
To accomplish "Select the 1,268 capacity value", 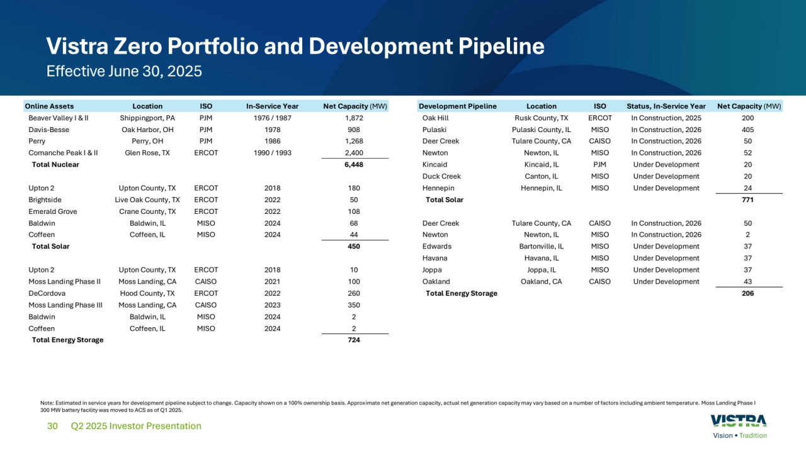I will pos(355,142).
